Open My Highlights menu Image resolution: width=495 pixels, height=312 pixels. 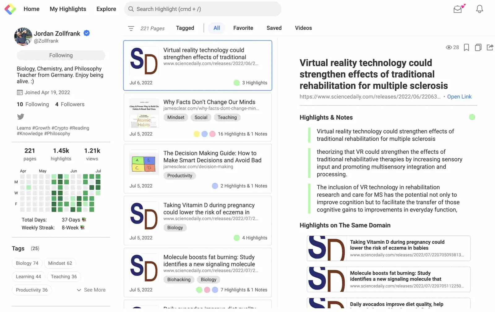(x=68, y=9)
